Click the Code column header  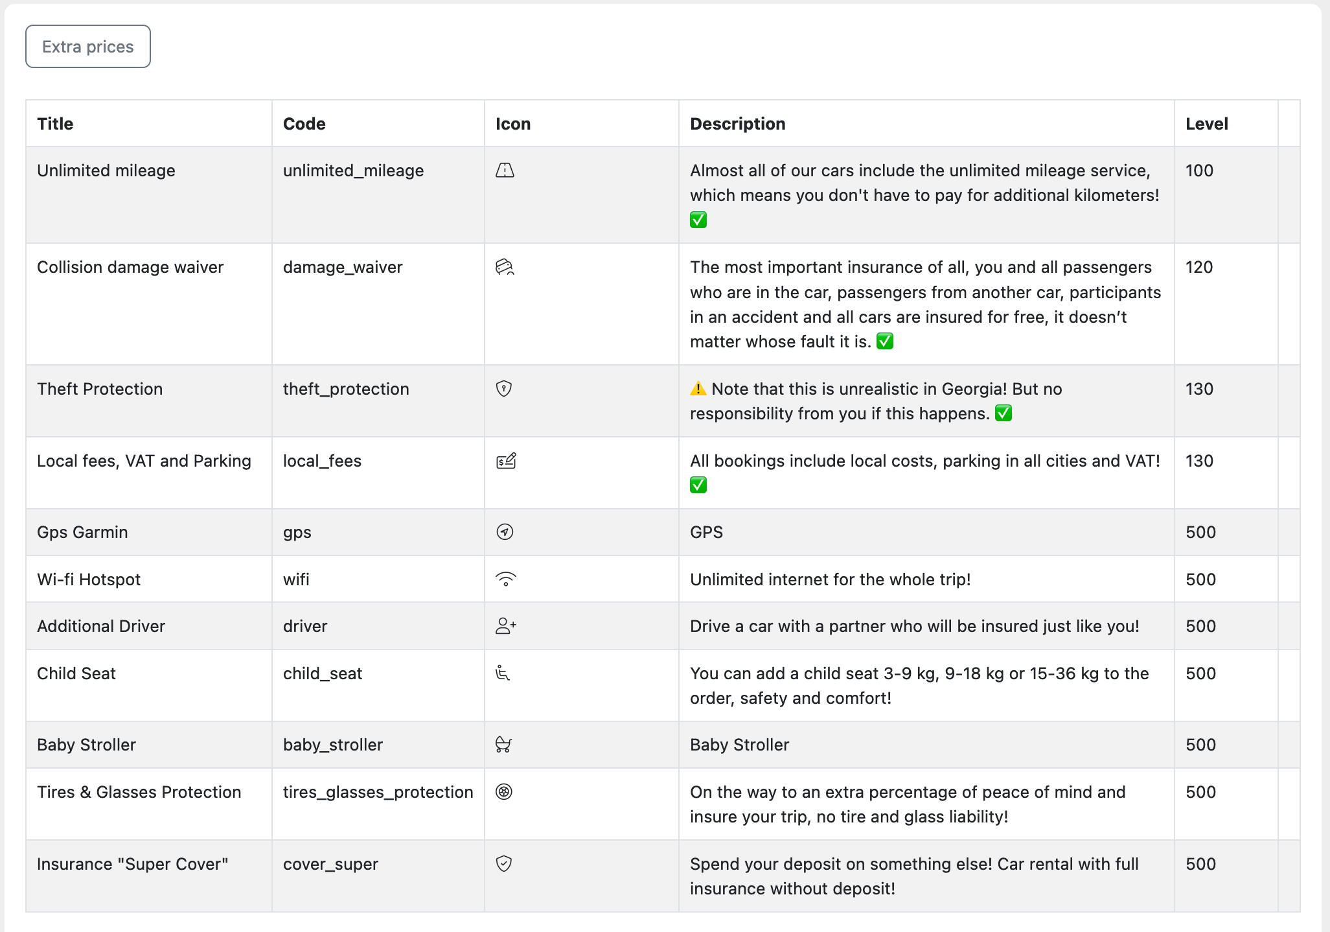click(304, 124)
